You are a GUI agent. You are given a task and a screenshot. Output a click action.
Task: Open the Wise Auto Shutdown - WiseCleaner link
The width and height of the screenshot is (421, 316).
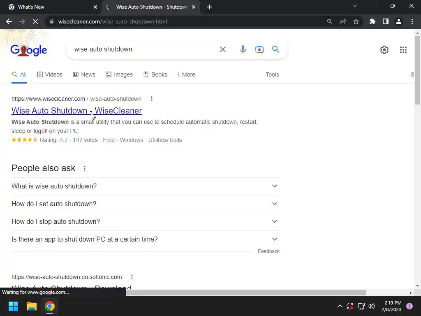pos(76,111)
